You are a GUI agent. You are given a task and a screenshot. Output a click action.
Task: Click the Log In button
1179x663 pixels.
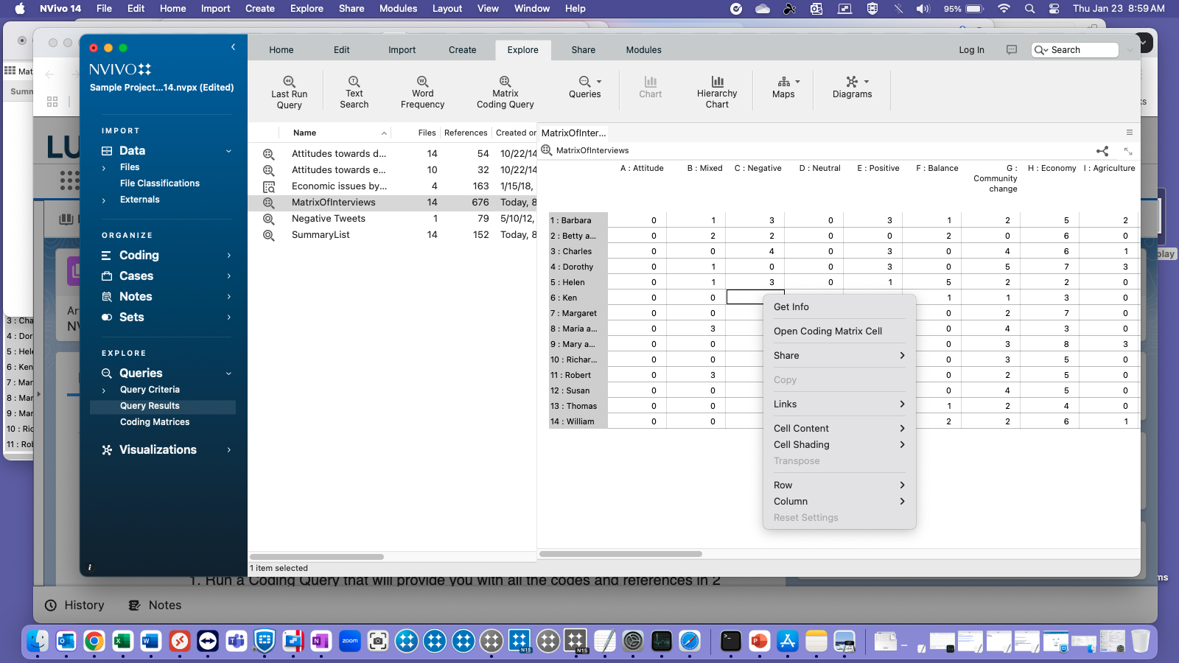[x=971, y=49]
